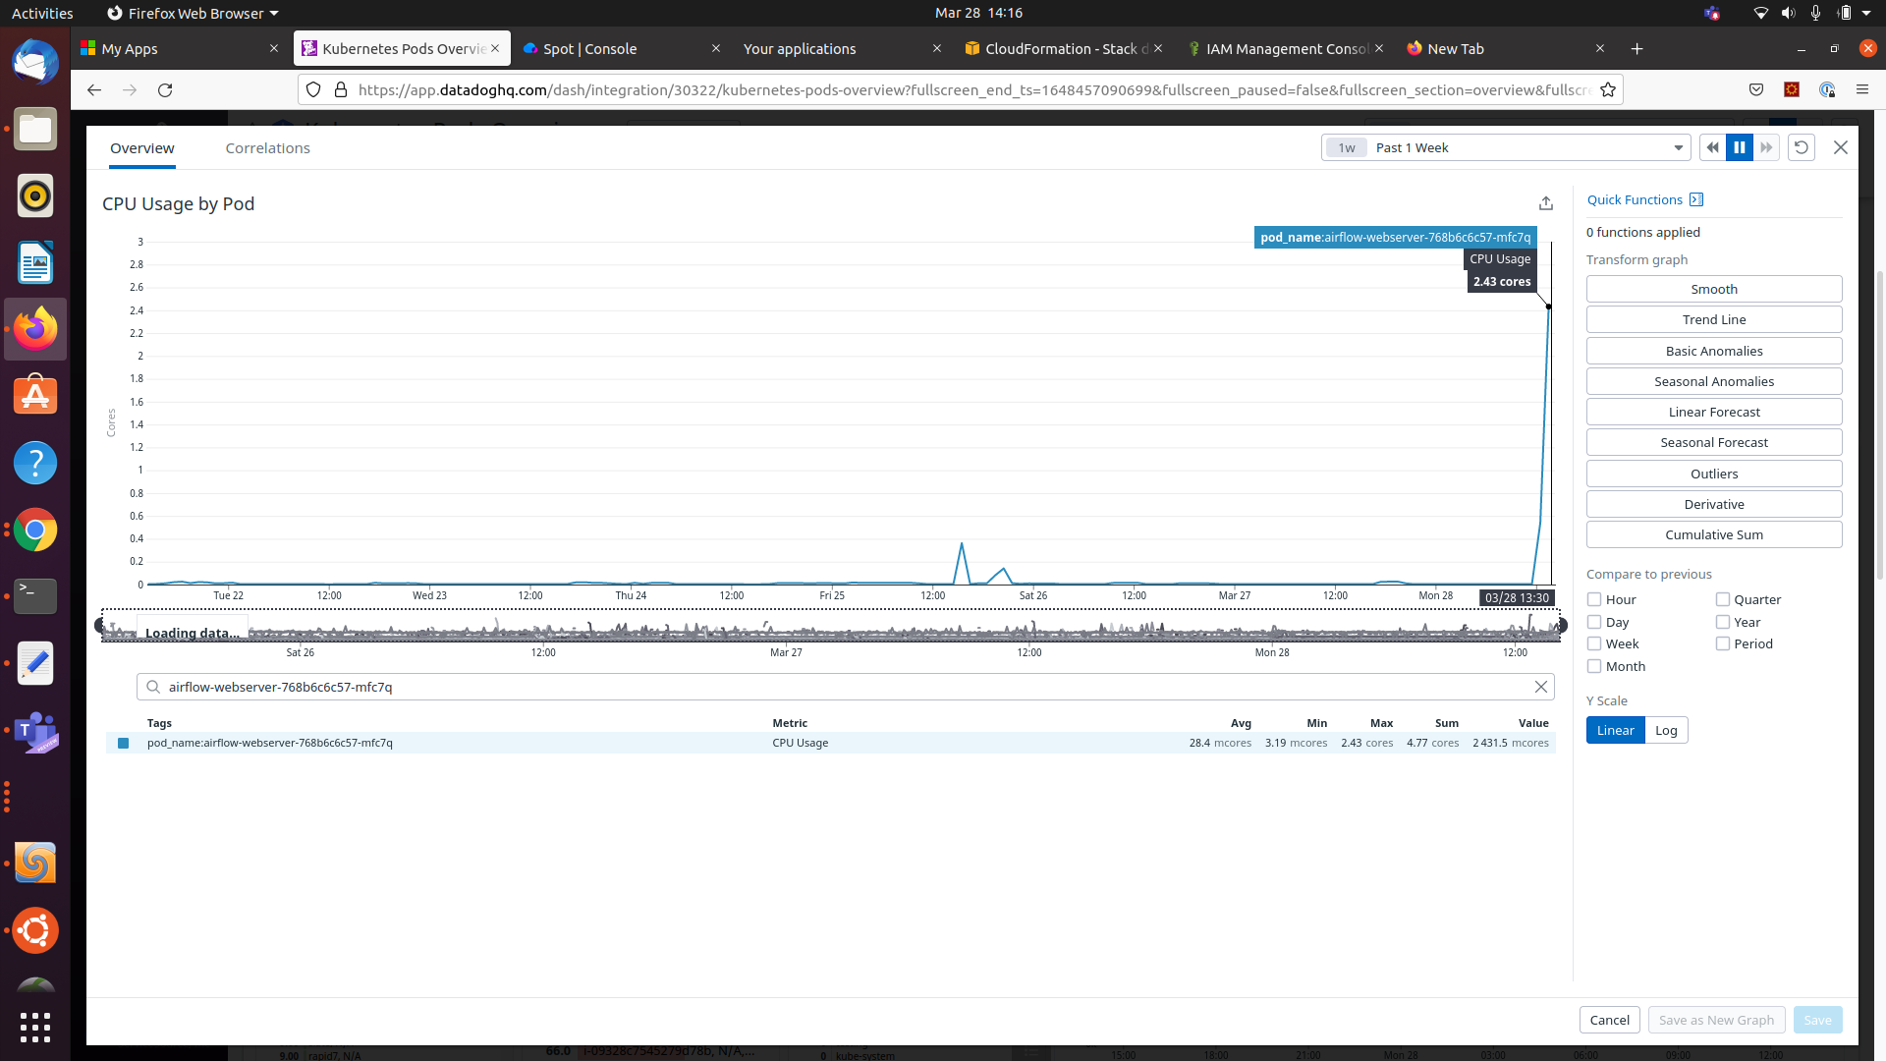Switch Y Scale to Log
This screenshot has width=1886, height=1061.
[1666, 730]
